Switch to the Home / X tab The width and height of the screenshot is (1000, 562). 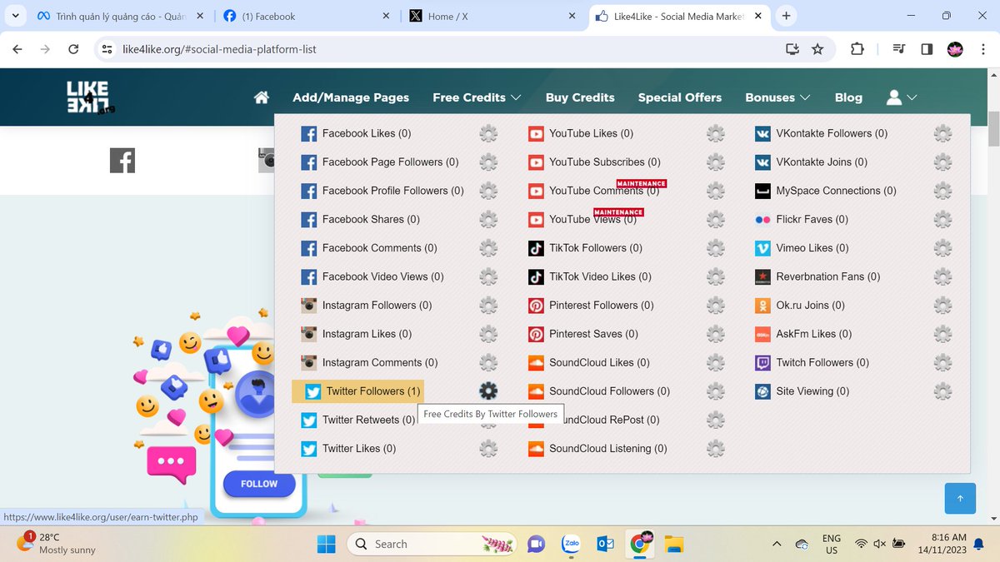point(492,16)
